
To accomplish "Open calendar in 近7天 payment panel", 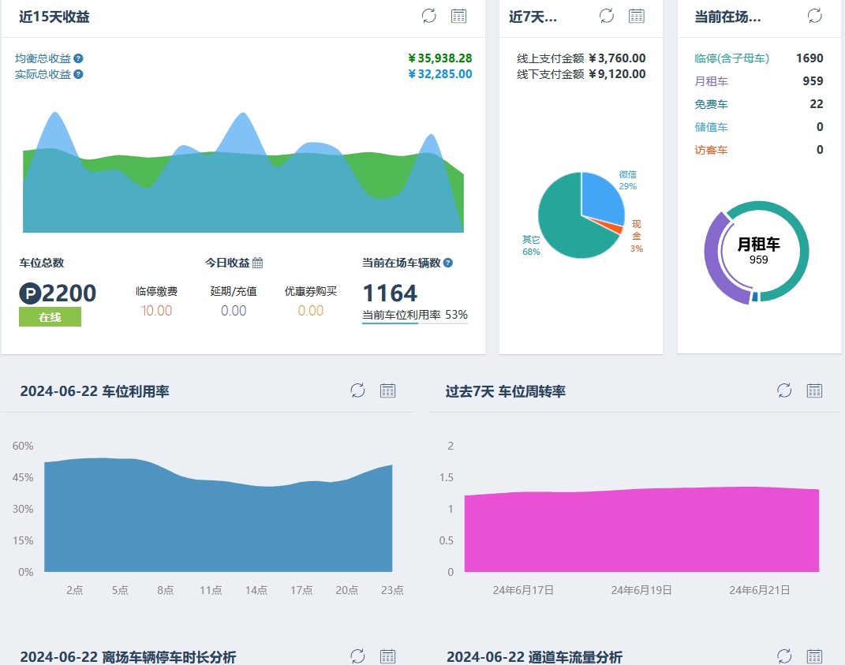I will 636,16.
